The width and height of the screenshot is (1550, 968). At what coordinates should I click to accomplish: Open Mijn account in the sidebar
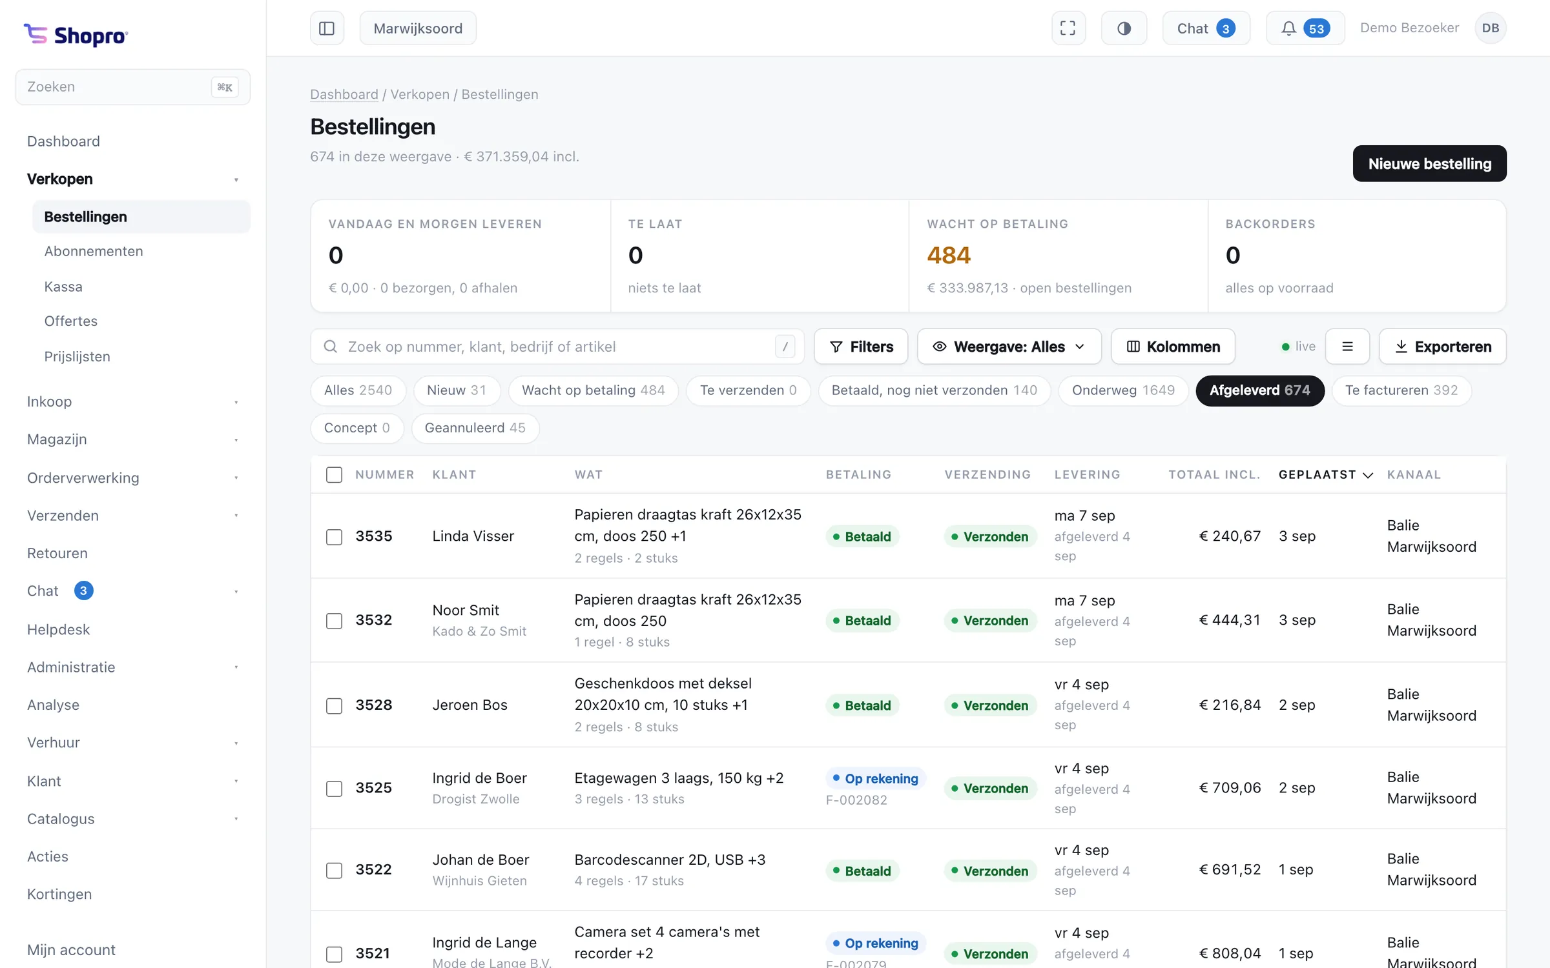pyautogui.click(x=133, y=950)
